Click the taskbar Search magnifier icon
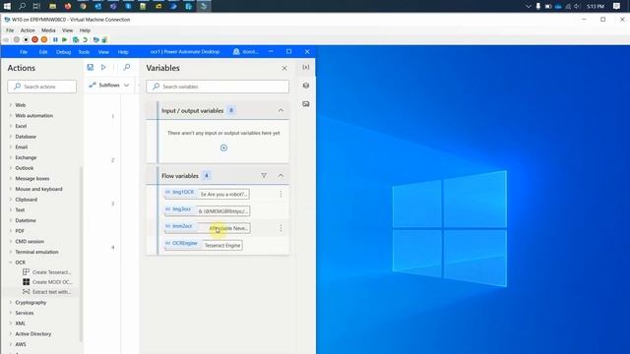Viewport: 630px width, 354px height. point(22,6)
